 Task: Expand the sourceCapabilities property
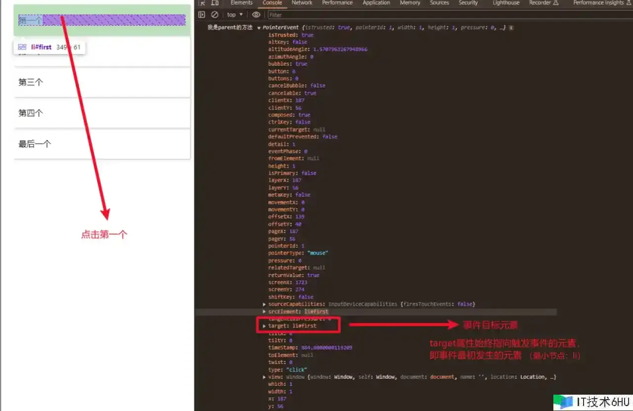click(265, 304)
